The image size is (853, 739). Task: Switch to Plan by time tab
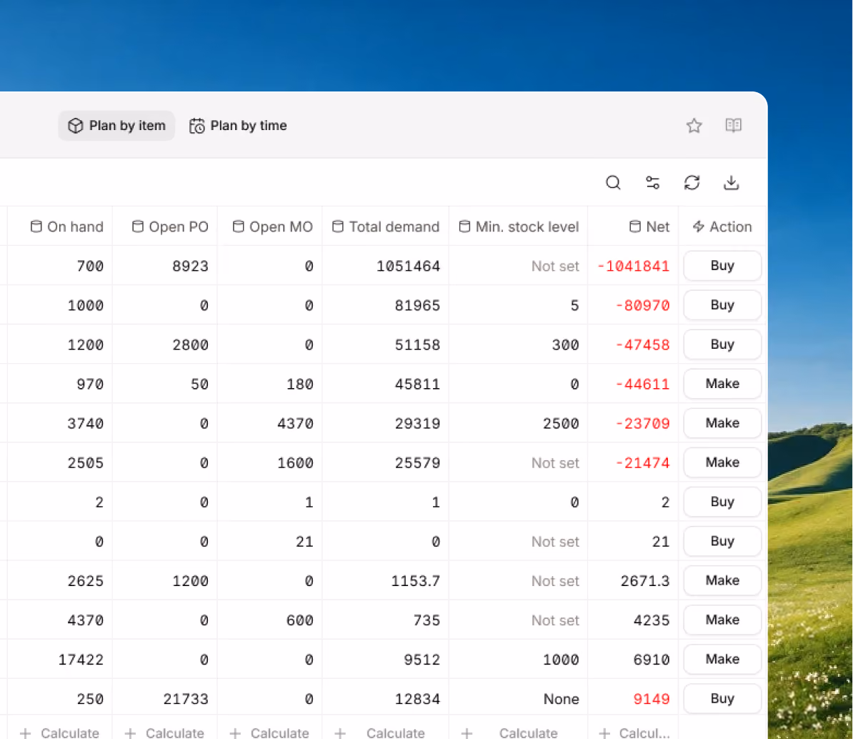(x=238, y=126)
